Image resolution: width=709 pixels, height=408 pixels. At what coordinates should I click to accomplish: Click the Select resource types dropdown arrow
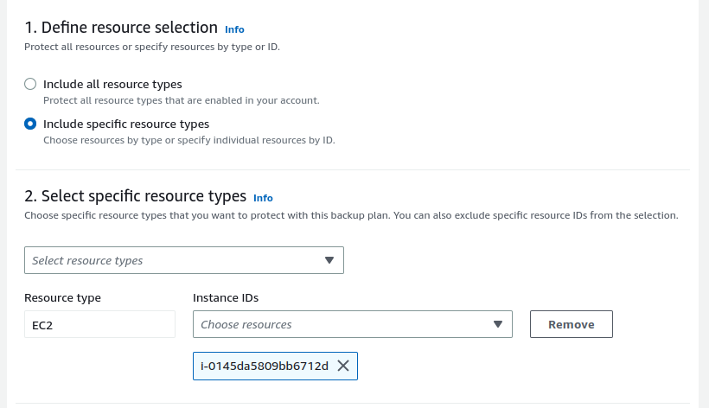click(x=329, y=260)
